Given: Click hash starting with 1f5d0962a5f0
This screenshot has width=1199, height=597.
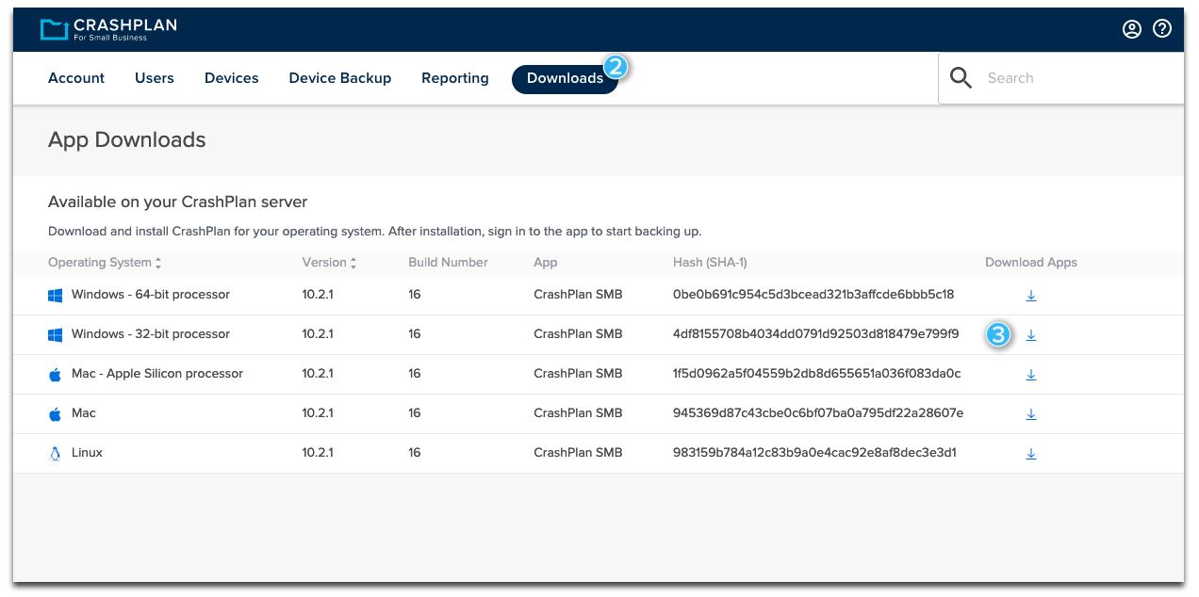Looking at the screenshot, I should (x=817, y=374).
